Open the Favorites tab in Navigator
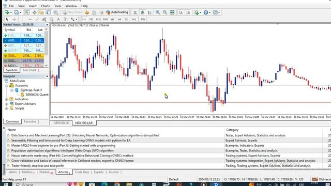 click(x=30, y=122)
